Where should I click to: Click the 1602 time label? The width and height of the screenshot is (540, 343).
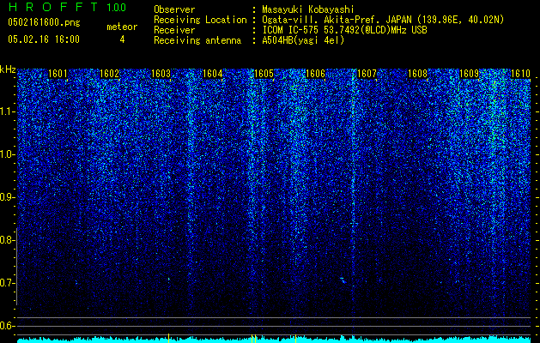click(x=109, y=74)
